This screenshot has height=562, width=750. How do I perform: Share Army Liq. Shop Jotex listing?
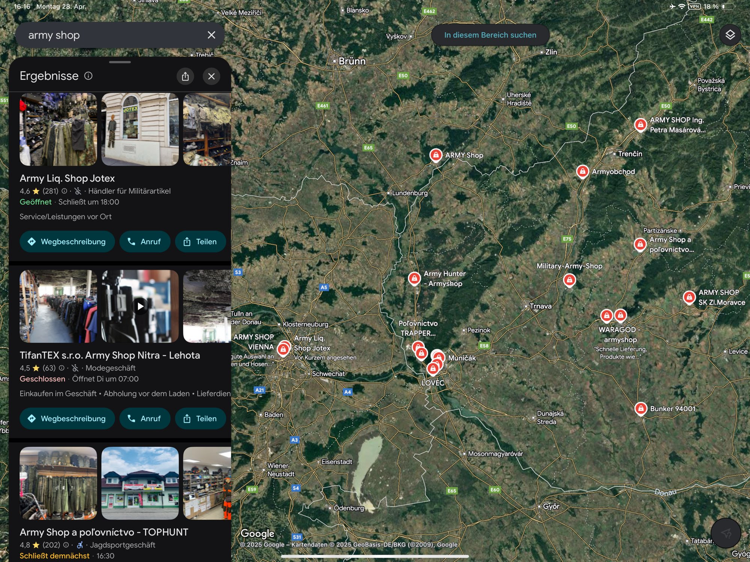coord(201,242)
